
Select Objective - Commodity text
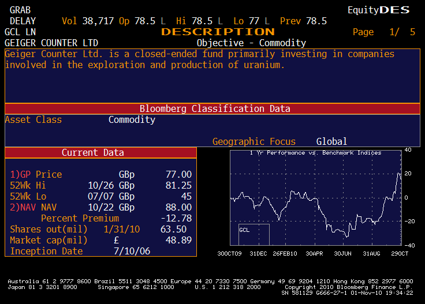coord(251,43)
